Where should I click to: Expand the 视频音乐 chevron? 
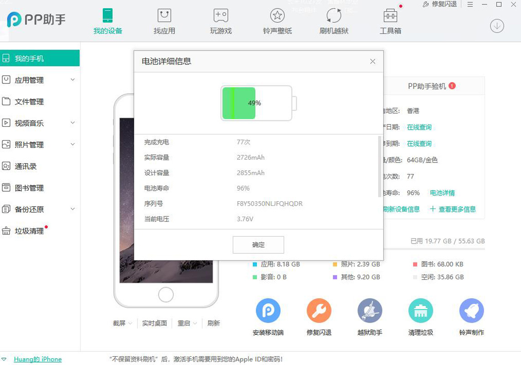[x=73, y=123]
